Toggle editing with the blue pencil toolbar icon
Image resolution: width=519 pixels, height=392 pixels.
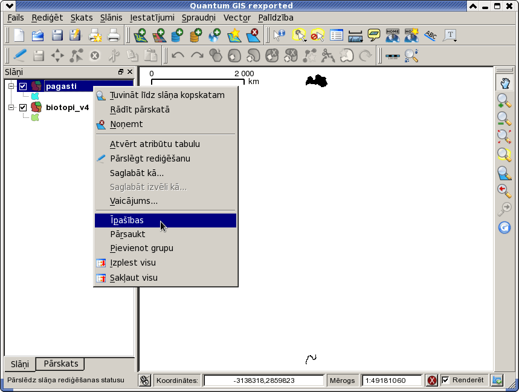19,55
